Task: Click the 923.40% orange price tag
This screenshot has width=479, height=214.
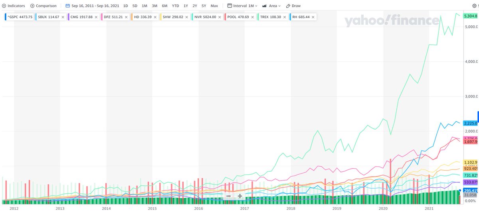Action: 471,169
